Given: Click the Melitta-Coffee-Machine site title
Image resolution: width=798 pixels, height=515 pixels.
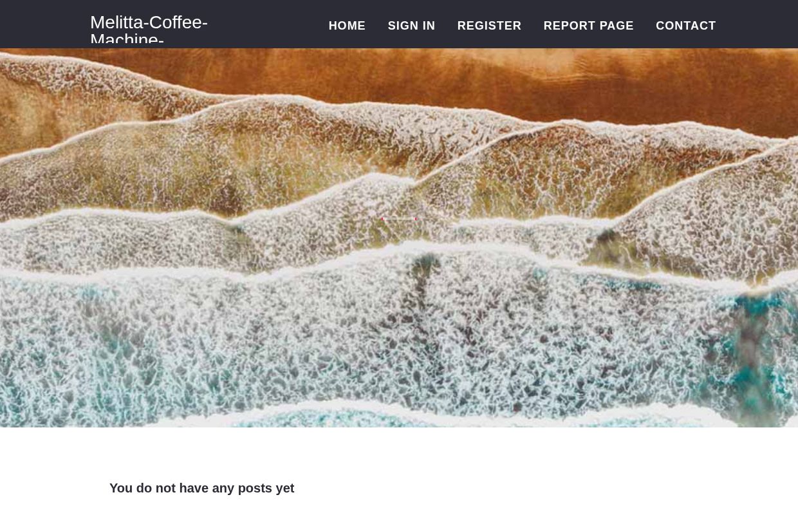Looking at the screenshot, I should click(149, 30).
